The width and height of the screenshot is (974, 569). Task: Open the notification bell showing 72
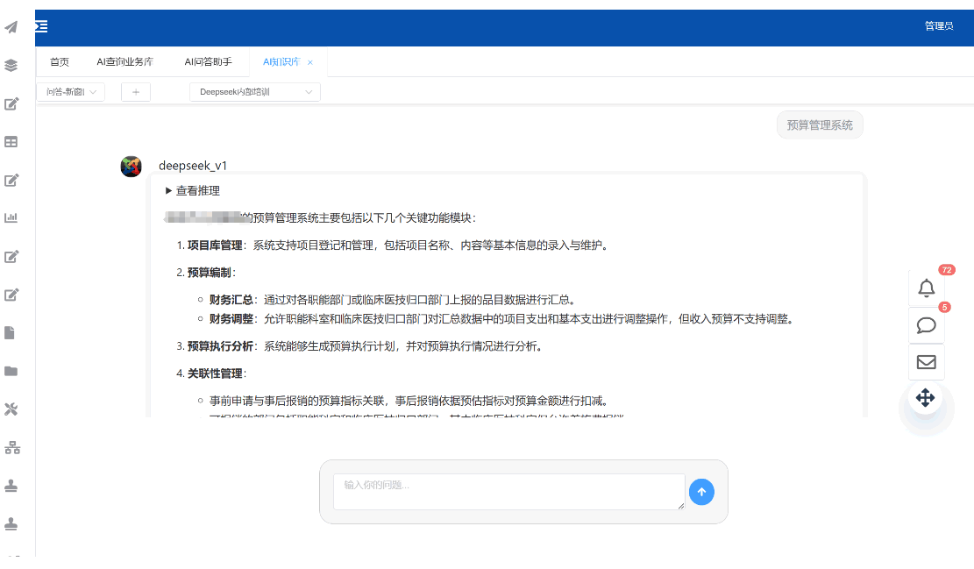[927, 287]
